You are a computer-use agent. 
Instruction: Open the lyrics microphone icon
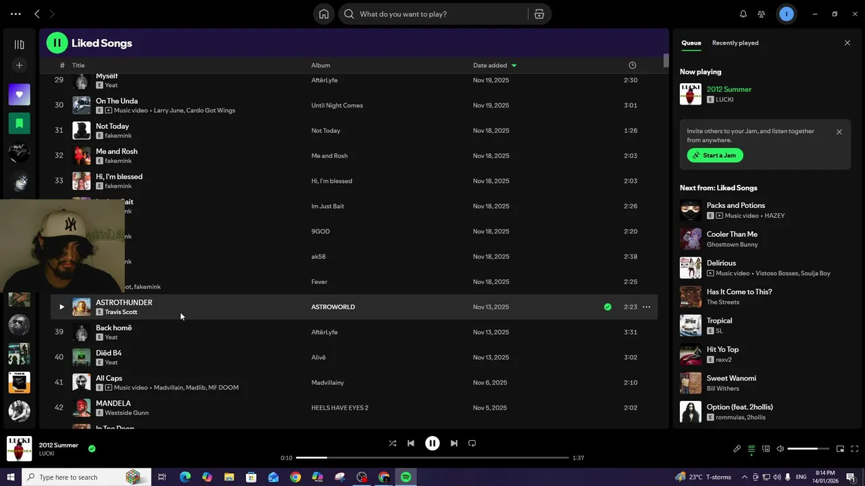[x=737, y=449]
